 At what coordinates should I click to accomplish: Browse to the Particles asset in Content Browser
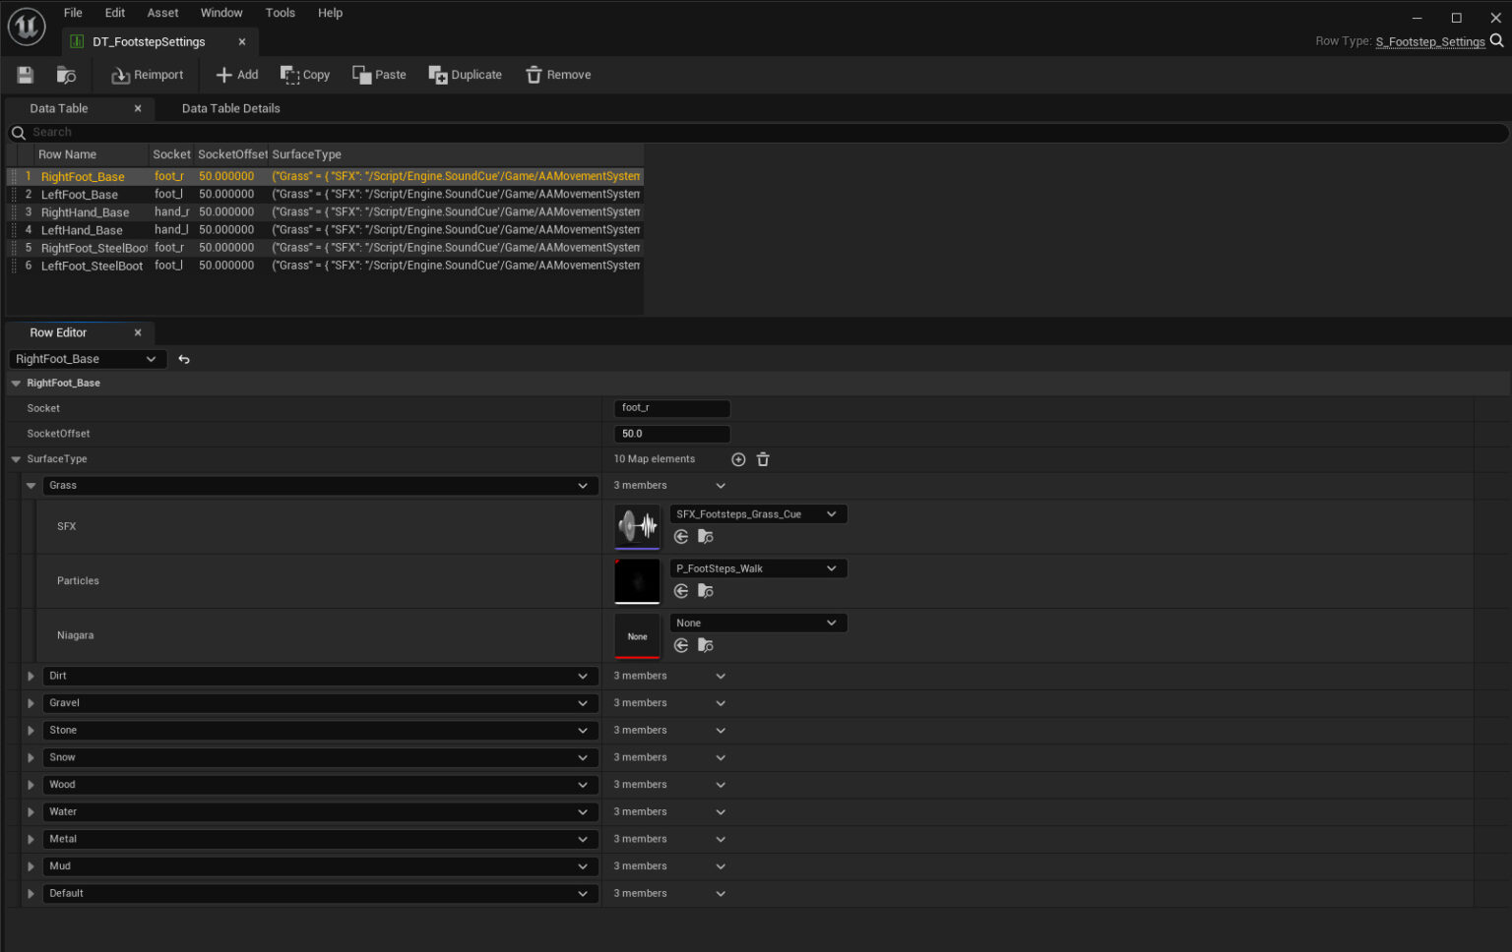pos(705,591)
